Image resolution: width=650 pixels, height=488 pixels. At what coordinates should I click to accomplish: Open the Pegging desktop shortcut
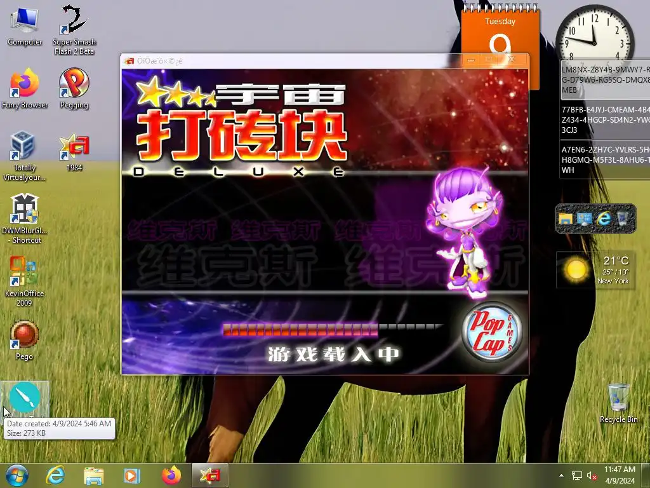point(74,89)
